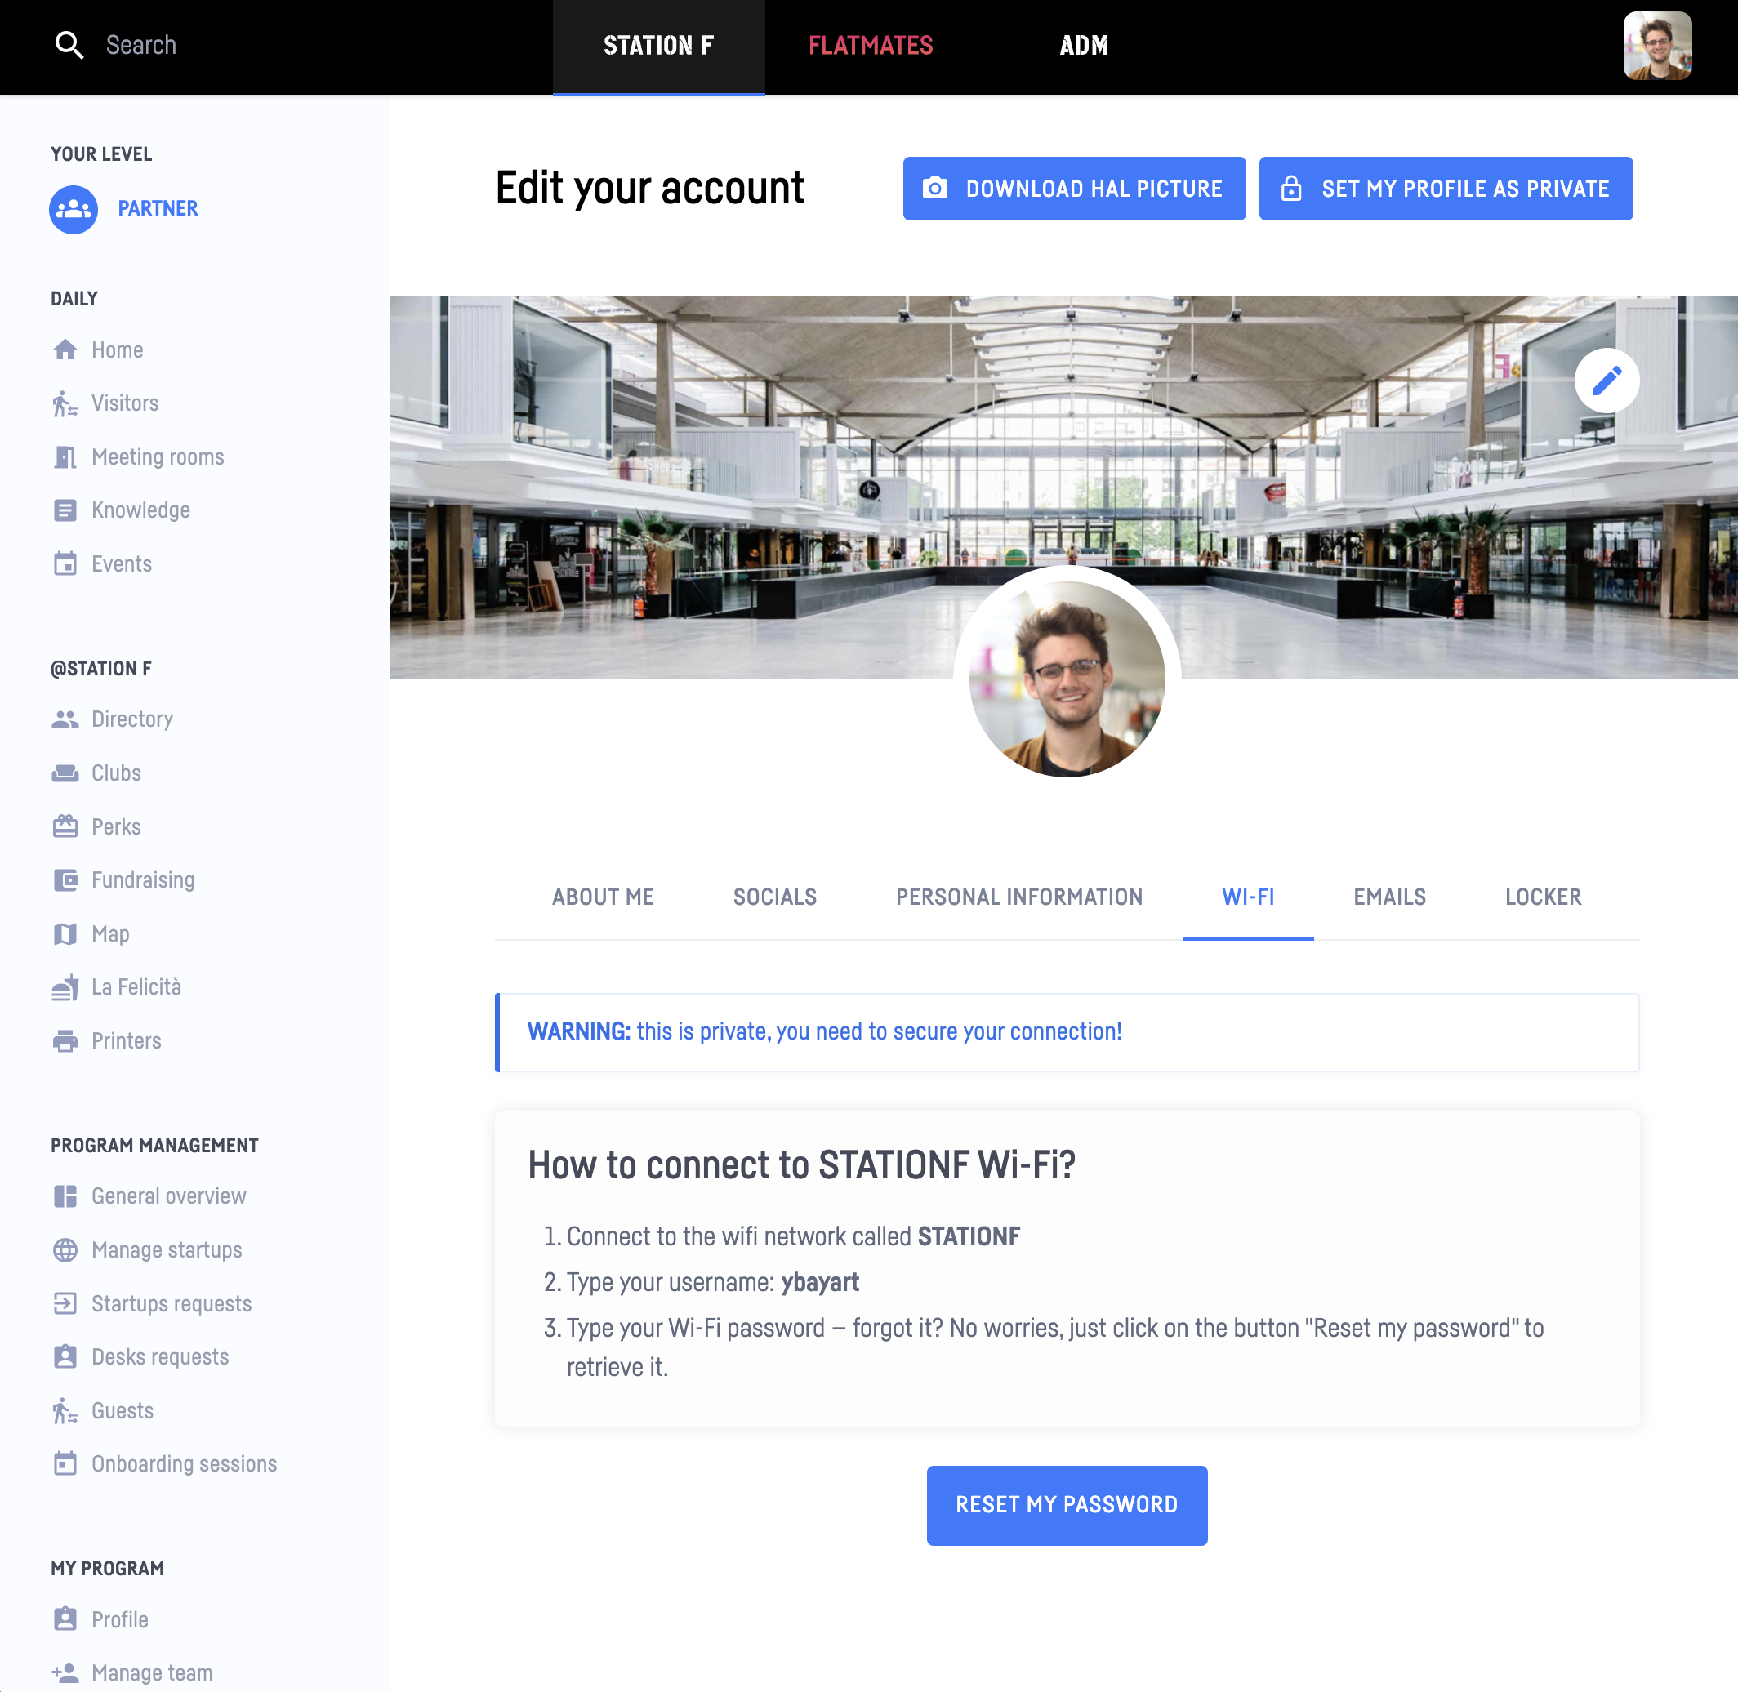Open Printers link in sidebar
The image size is (1738, 1692).
(127, 1041)
